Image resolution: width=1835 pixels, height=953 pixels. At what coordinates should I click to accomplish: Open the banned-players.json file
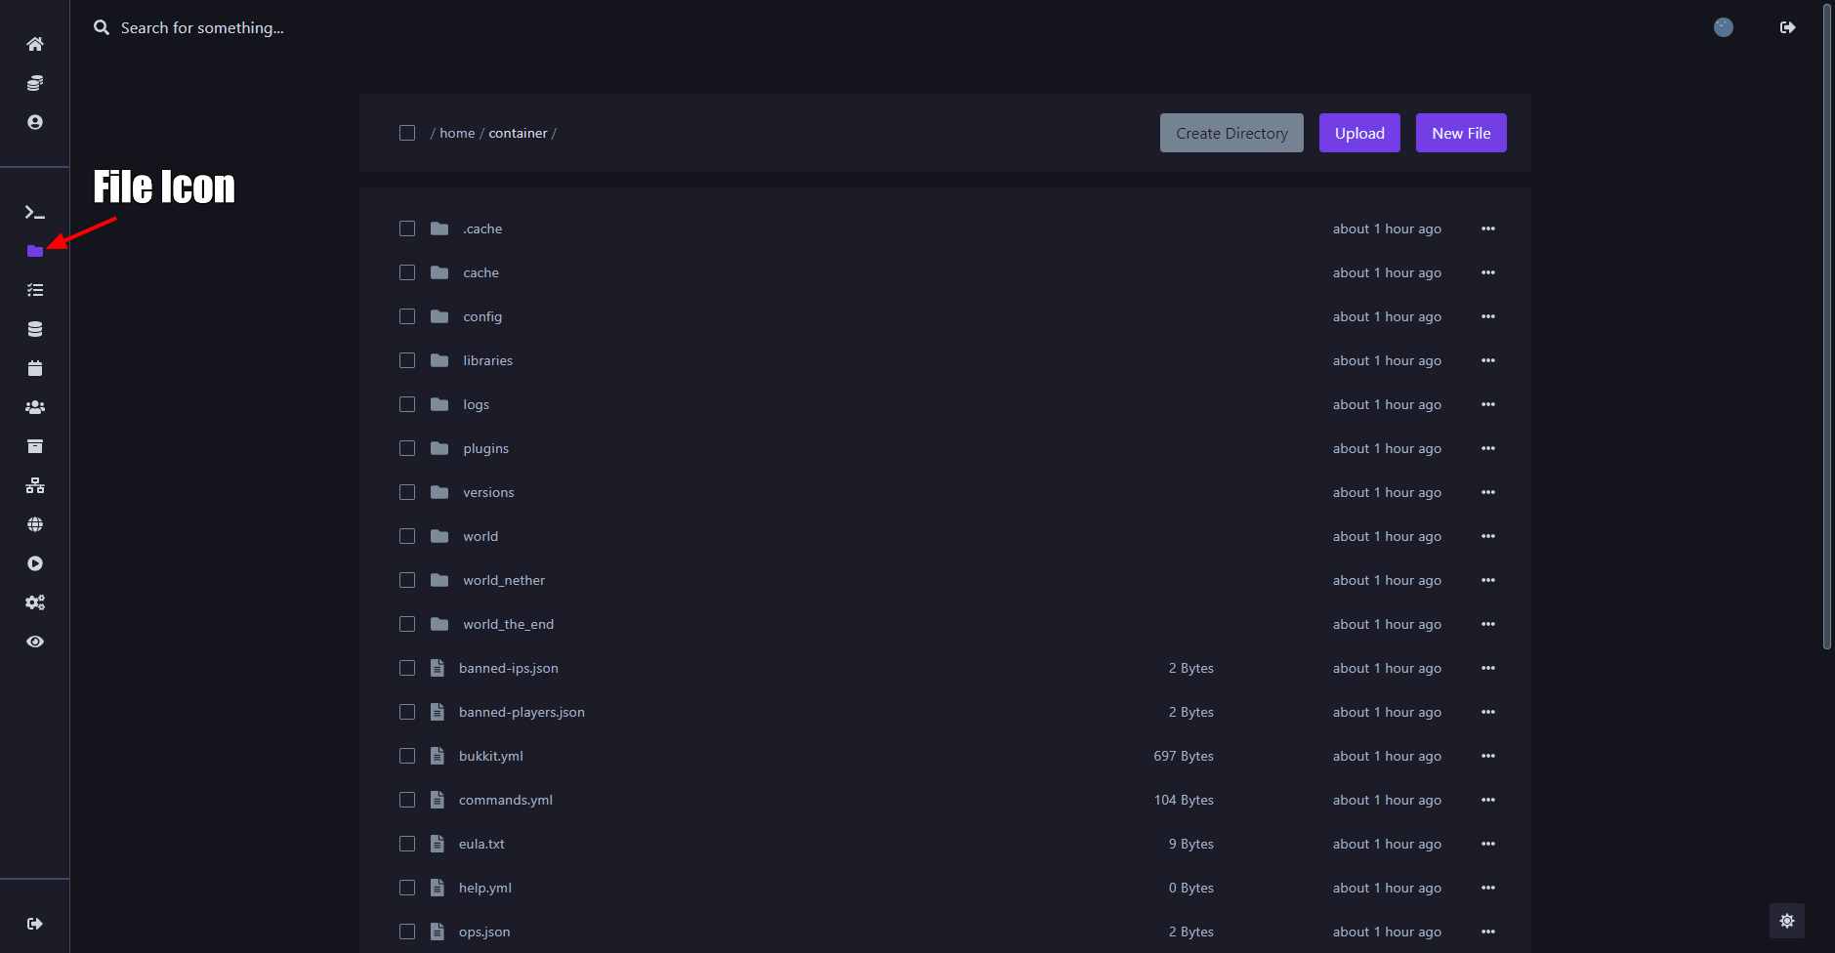click(521, 712)
